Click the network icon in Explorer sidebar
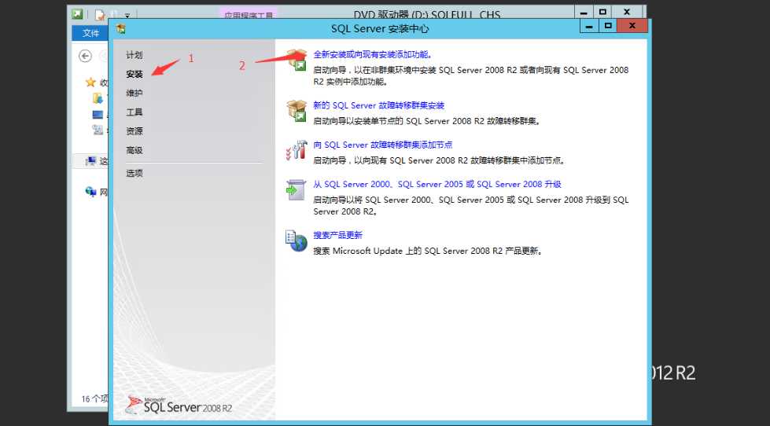Viewport: 770px width, 426px height. point(90,192)
